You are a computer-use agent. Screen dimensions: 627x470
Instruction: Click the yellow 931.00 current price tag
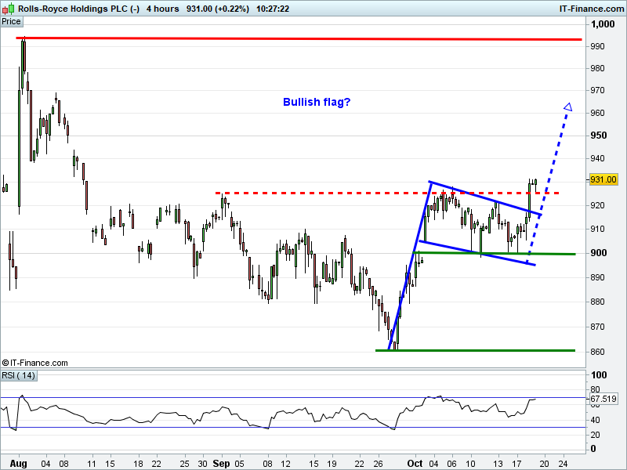pyautogui.click(x=603, y=179)
